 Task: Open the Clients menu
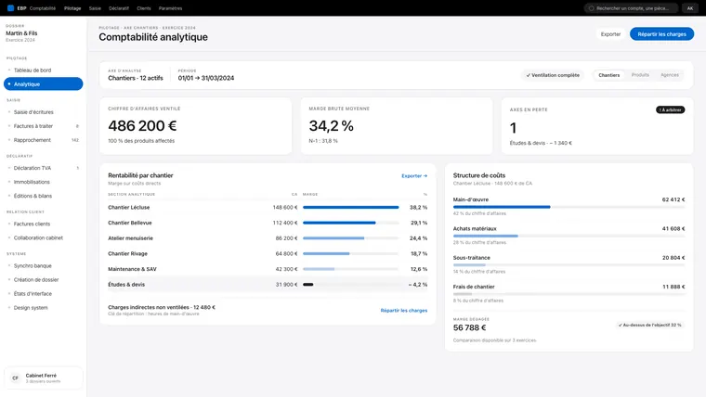click(x=144, y=8)
